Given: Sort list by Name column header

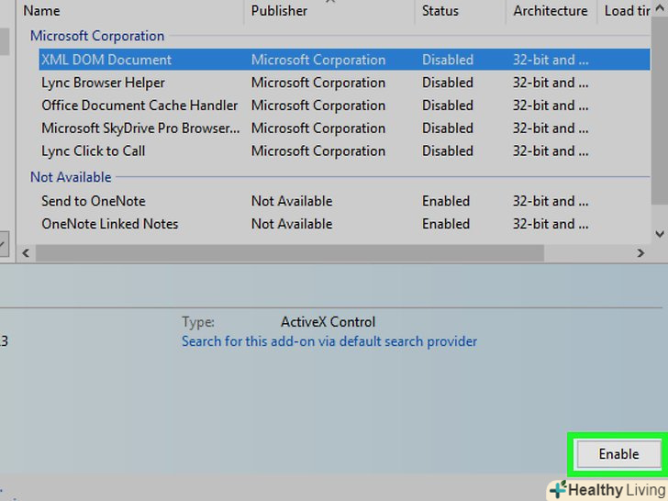Looking at the screenshot, I should (x=41, y=11).
